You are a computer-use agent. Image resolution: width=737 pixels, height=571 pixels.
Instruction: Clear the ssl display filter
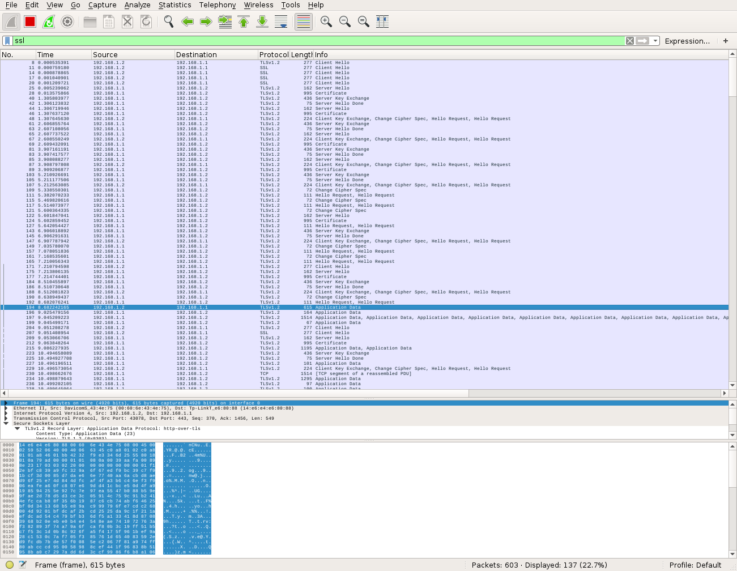(x=630, y=41)
